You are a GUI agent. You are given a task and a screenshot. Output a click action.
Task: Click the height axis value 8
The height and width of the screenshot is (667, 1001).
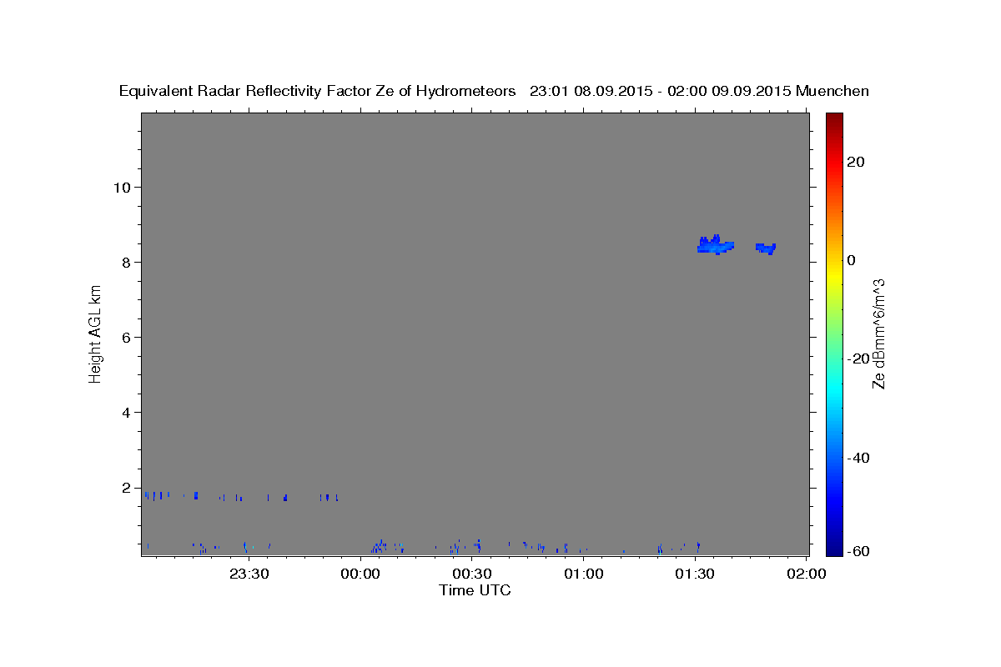(x=126, y=262)
